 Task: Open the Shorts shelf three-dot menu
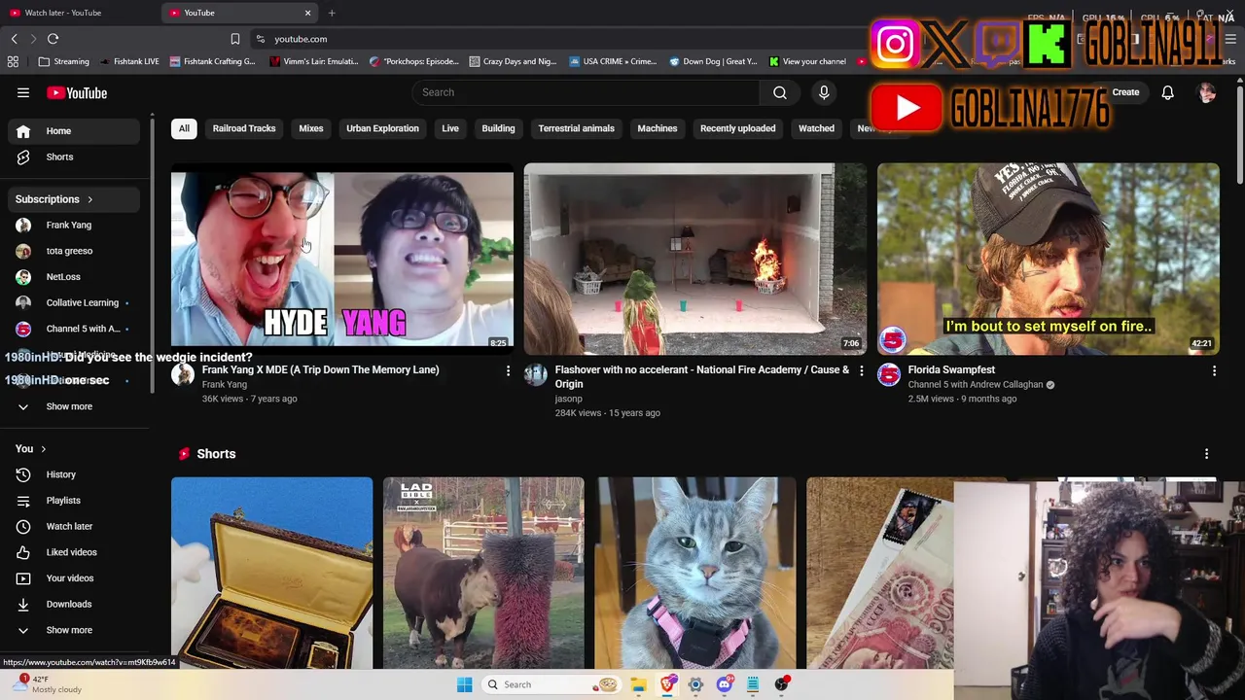[1206, 454]
